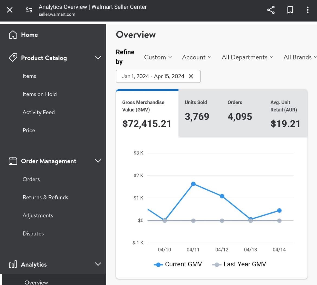Bookmark this page using the bookmark icon
317x285 pixels.
click(290, 10)
